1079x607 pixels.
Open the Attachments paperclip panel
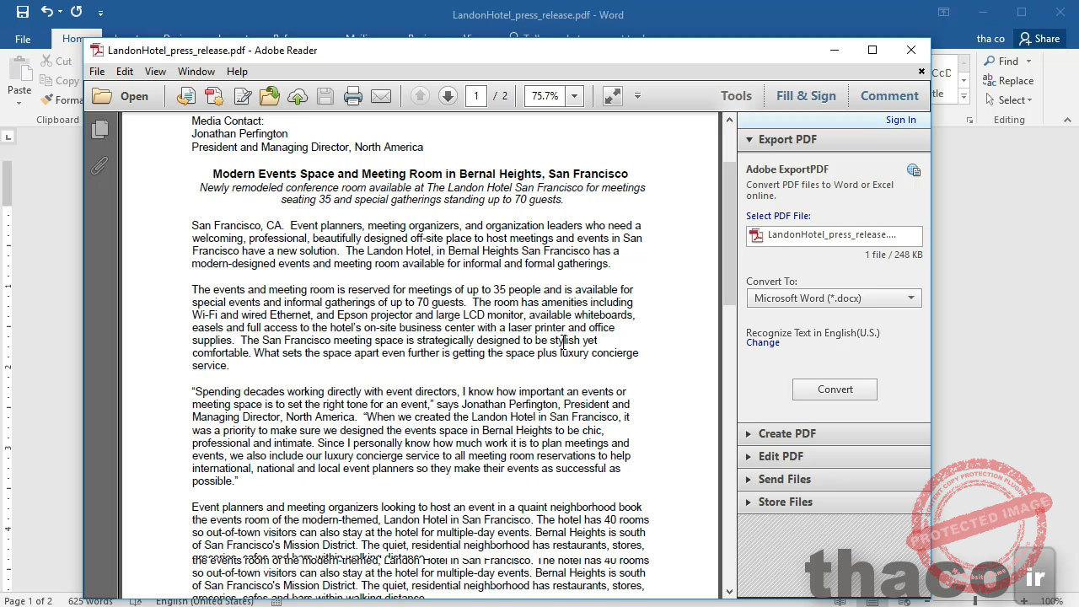tap(100, 165)
